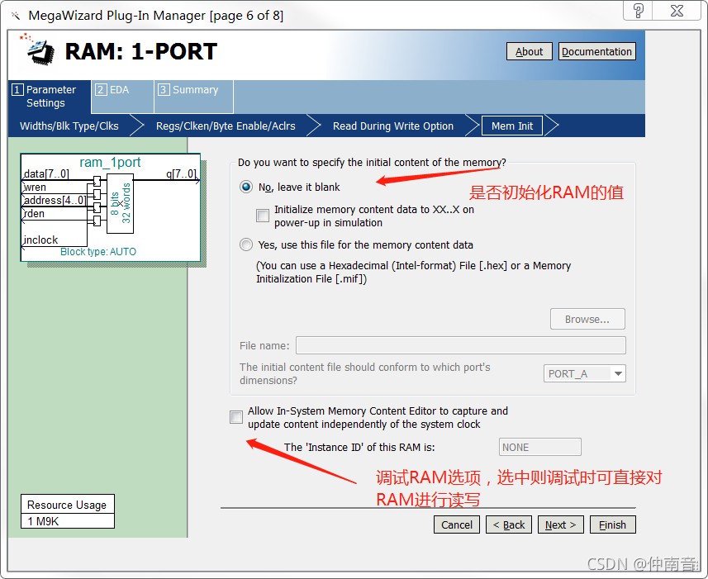Select the Mem Init page
The width and height of the screenshot is (708, 579).
[x=512, y=126]
